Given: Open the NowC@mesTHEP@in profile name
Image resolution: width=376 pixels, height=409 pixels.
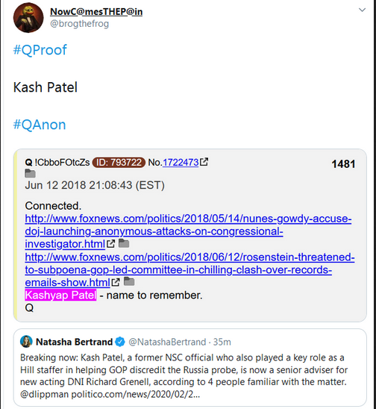Looking at the screenshot, I should (96, 11).
